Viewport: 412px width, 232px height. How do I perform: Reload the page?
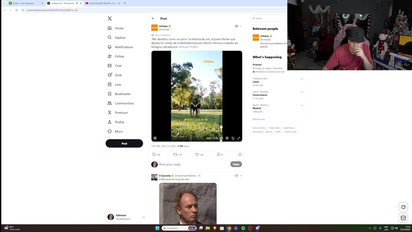click(x=16, y=10)
